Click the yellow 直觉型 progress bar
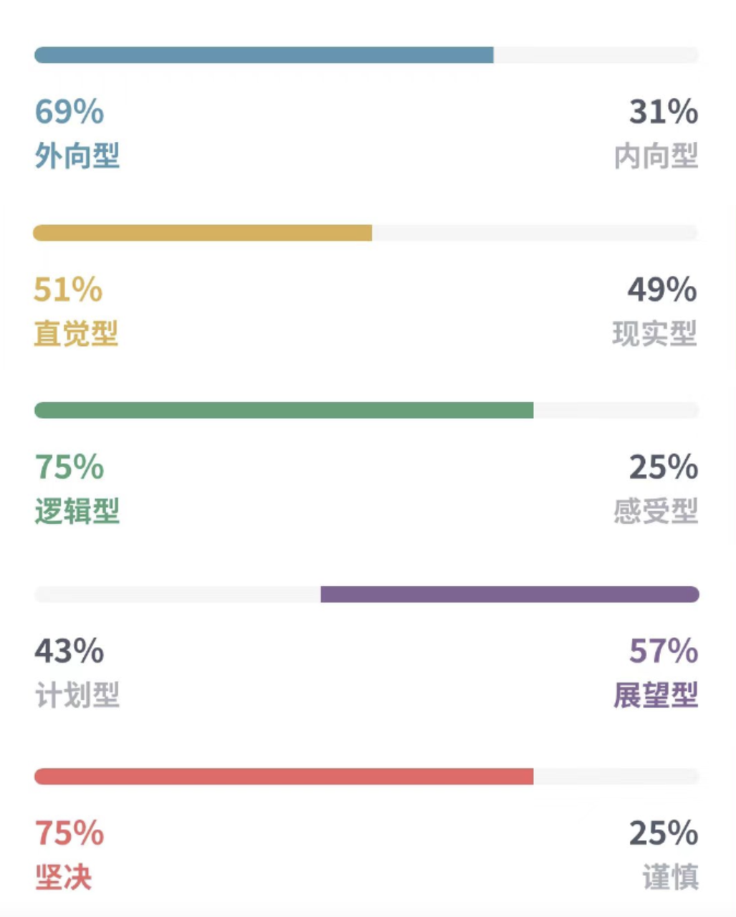Screen dimensions: 736x917 click(x=203, y=233)
